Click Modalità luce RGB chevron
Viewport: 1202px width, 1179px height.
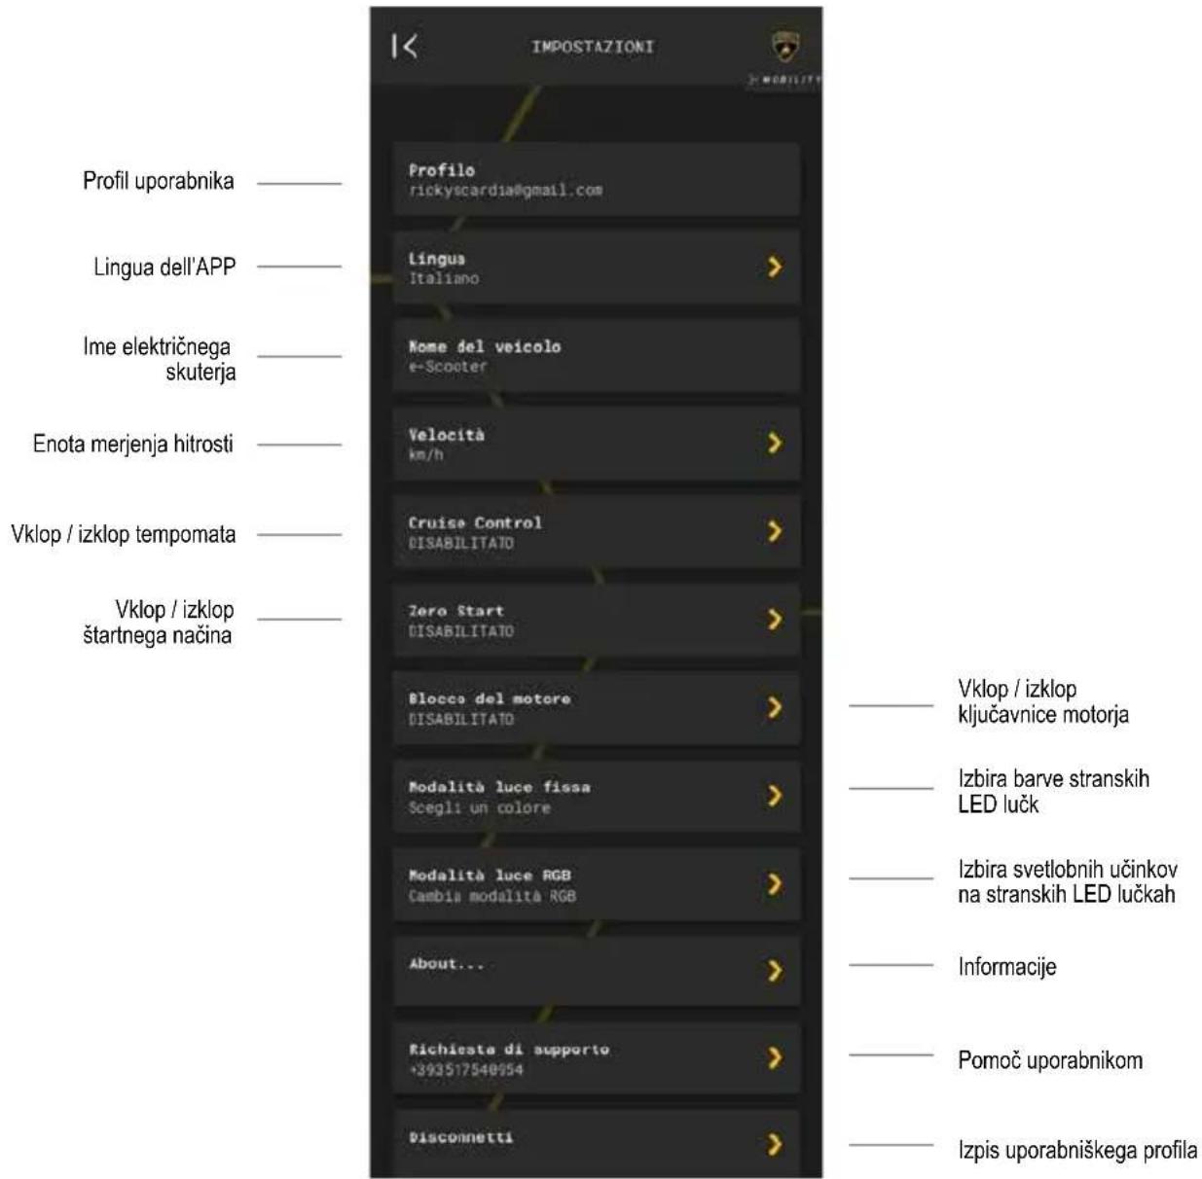pyautogui.click(x=775, y=883)
